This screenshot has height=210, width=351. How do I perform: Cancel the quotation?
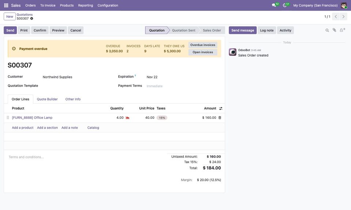76,30
